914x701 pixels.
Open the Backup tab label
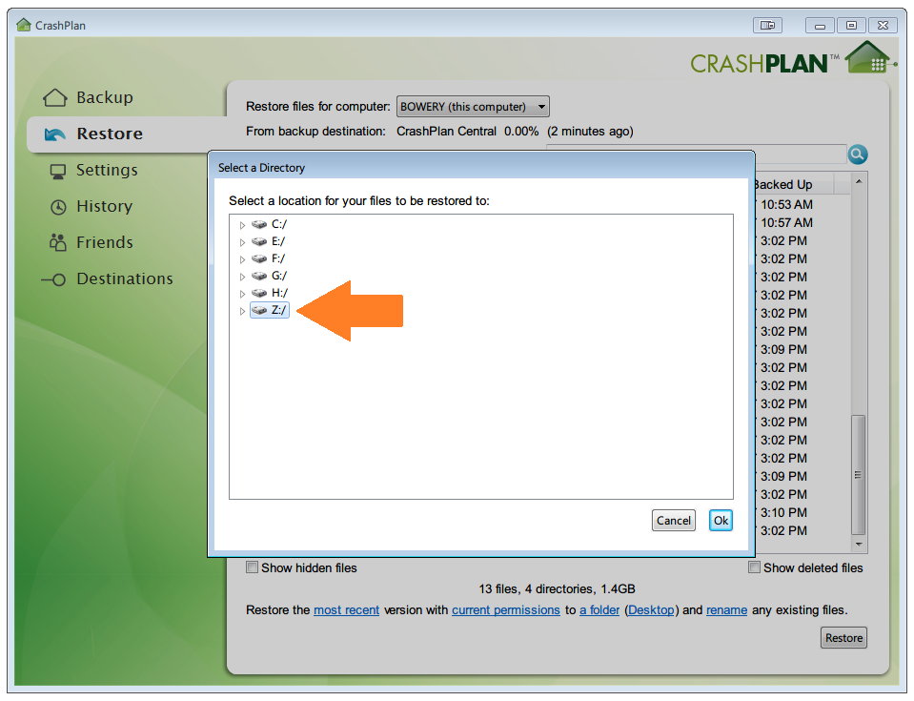105,97
